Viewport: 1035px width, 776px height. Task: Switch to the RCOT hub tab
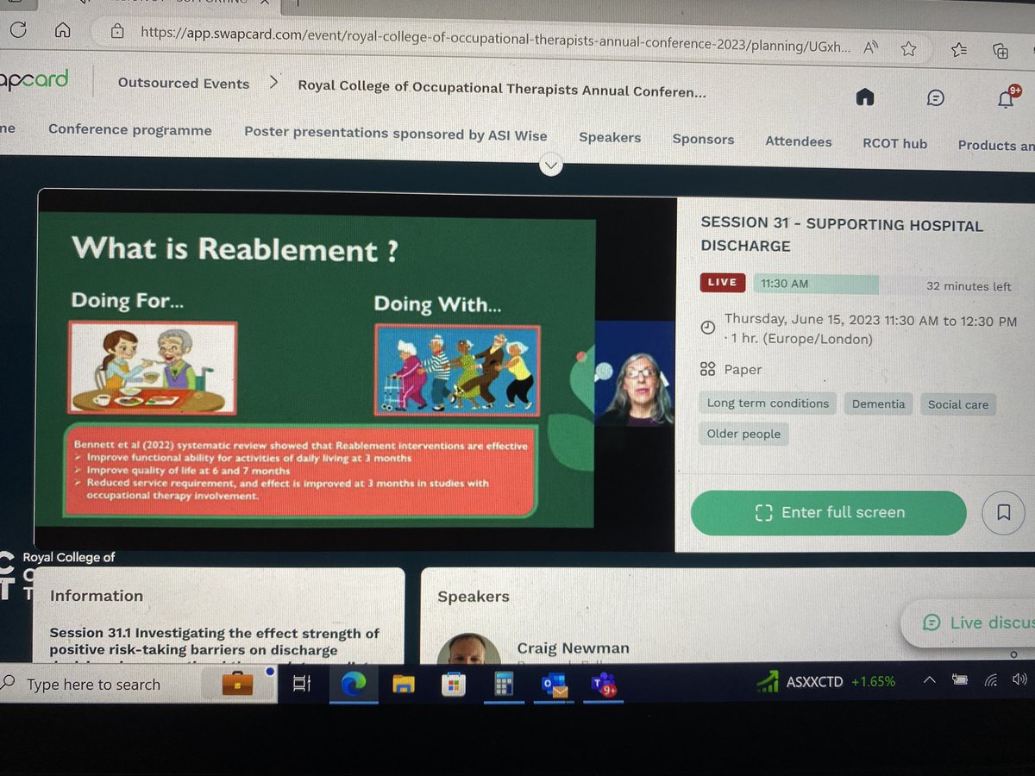[x=894, y=143]
